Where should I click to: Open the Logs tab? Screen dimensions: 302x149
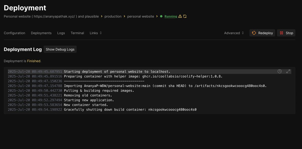pyautogui.click(x=61, y=33)
